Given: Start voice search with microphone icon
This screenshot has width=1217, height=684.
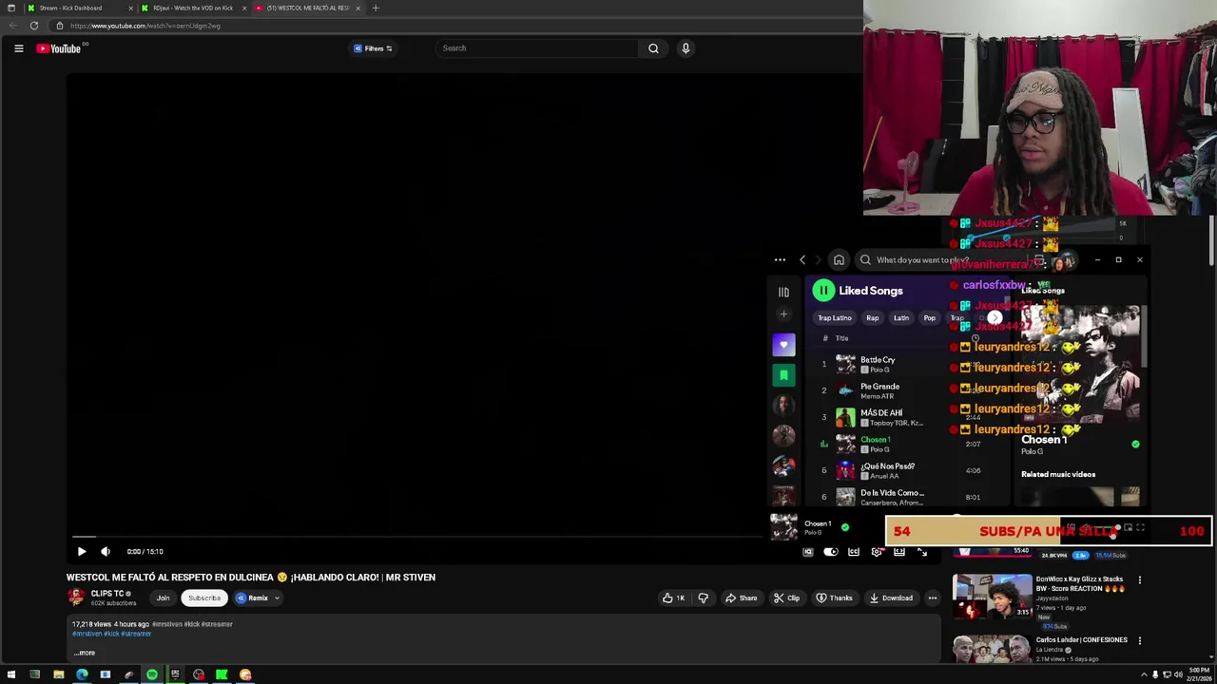Looking at the screenshot, I should click(x=686, y=48).
